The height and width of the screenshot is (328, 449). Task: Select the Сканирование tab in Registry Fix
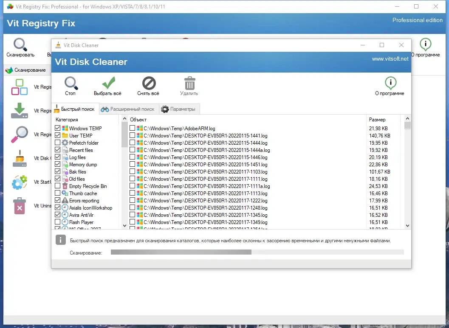pyautogui.click(x=27, y=70)
